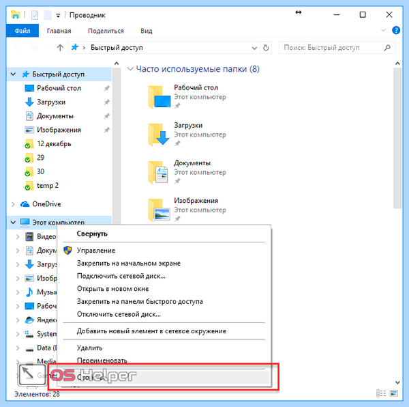Image resolution: width=409 pixels, height=407 pixels.
Task: Click the Изображения icon in quick access list
Action: click(29, 130)
